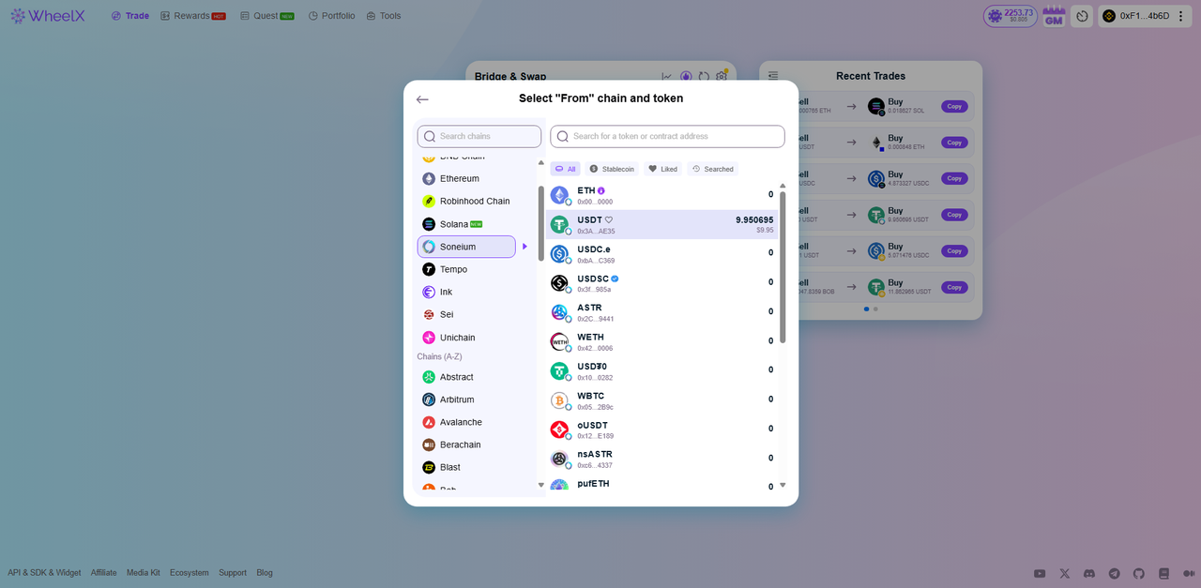Viewport: 1201px width, 588px height.
Task: Open YouTube link in footer
Action: (x=1040, y=573)
